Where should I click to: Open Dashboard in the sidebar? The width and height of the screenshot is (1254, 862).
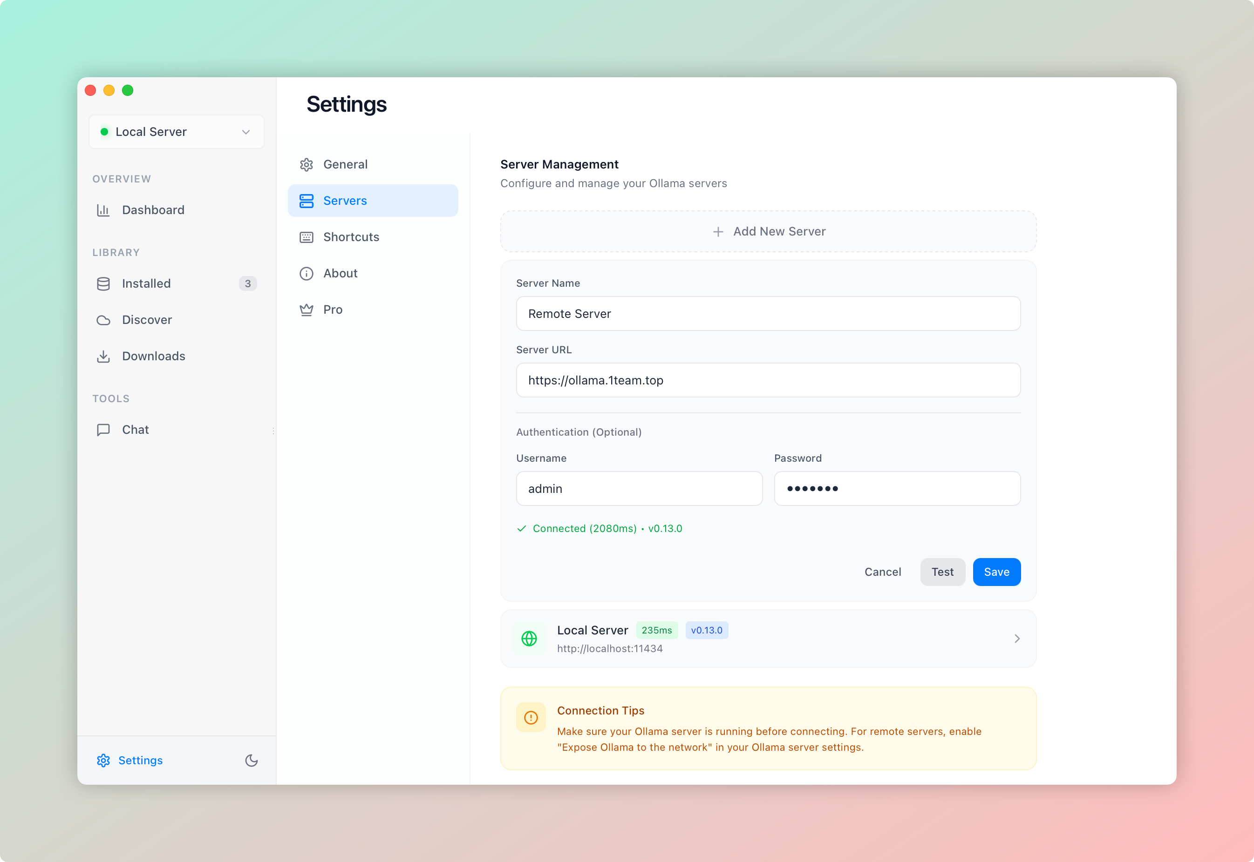pos(176,210)
